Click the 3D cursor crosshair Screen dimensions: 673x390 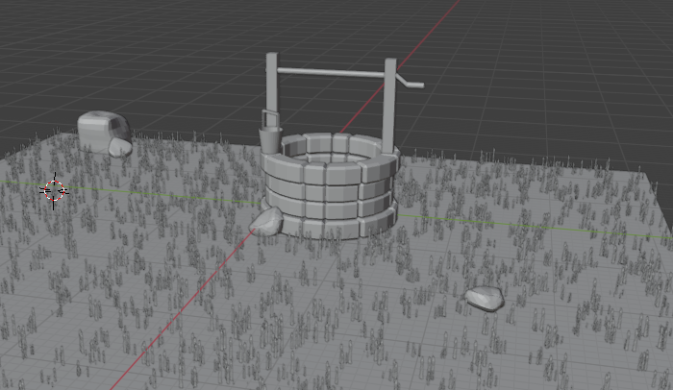tap(55, 190)
